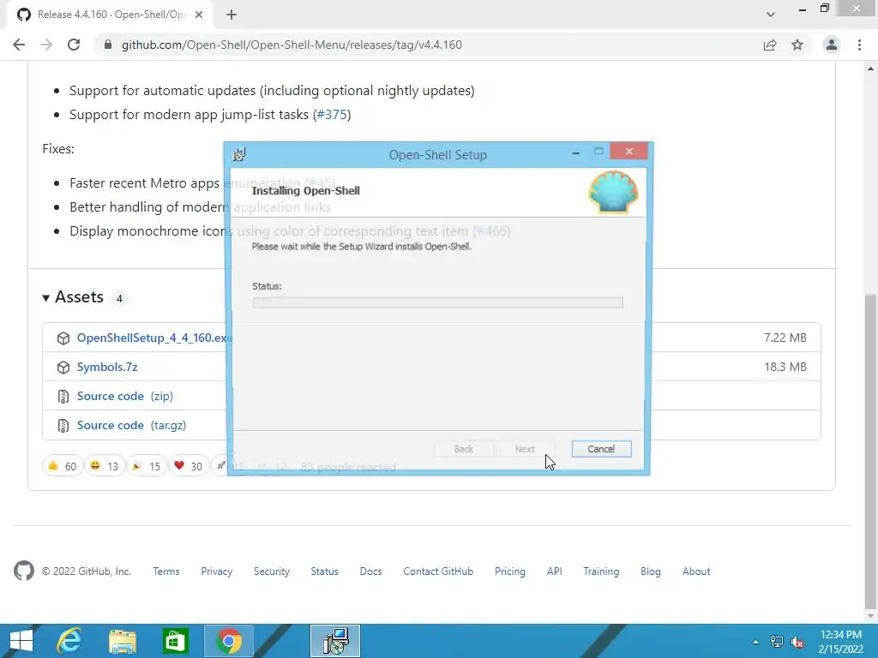Open Chrome tab search chevron
Screen dimensions: 878x658
(771, 15)
